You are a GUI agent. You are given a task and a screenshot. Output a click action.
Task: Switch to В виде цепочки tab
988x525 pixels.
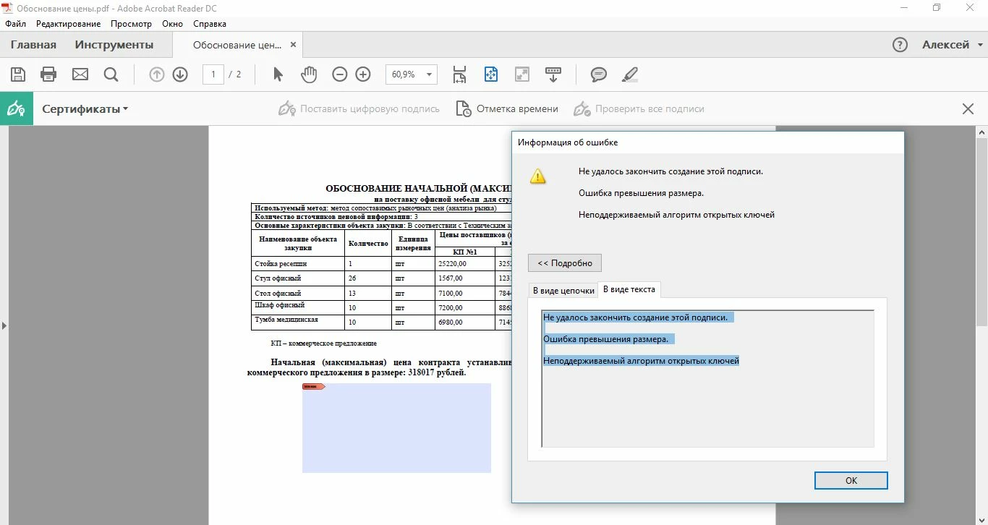pyautogui.click(x=563, y=290)
